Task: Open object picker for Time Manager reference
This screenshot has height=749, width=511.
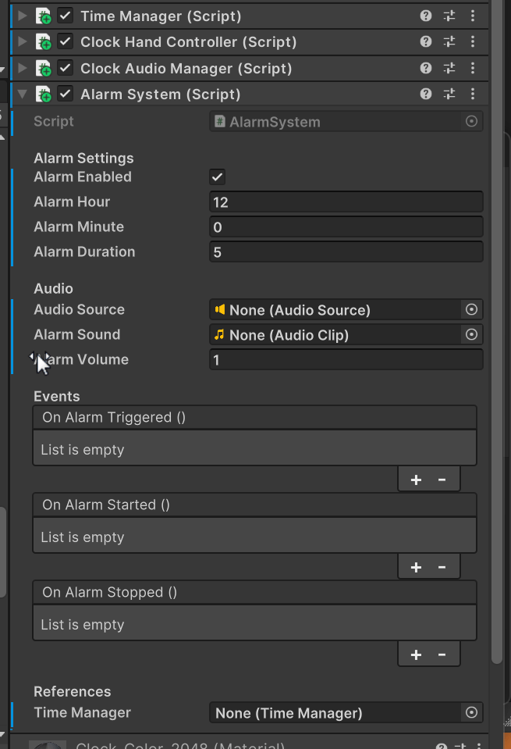Action: tap(471, 713)
